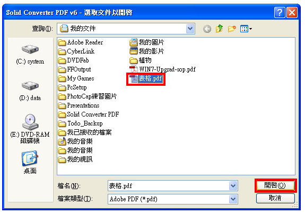Screen dimensions: 305x214
Task: Open the view menu icon
Action: click(246, 29)
